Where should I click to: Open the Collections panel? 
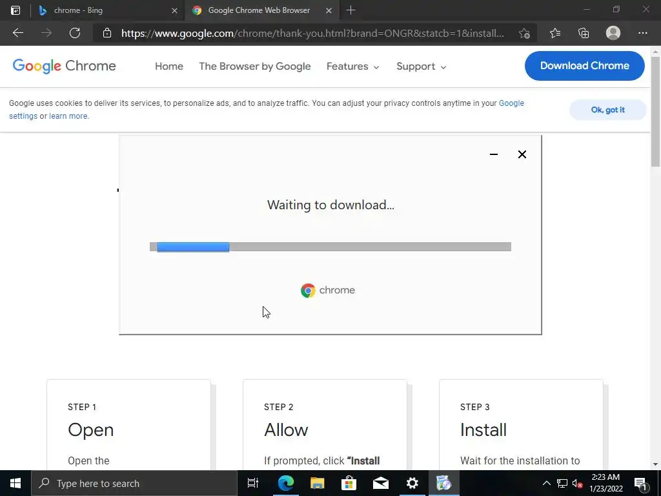584,33
